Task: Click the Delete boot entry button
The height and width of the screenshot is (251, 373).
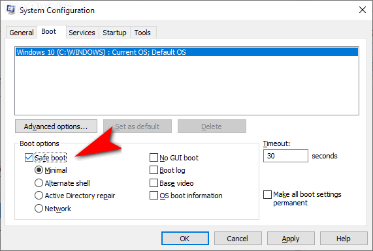Action: [x=212, y=126]
